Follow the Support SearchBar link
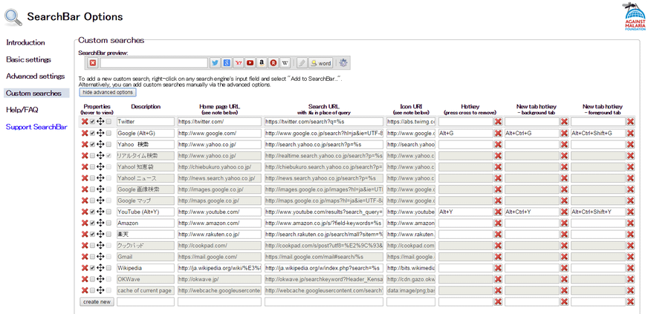 pos(36,127)
